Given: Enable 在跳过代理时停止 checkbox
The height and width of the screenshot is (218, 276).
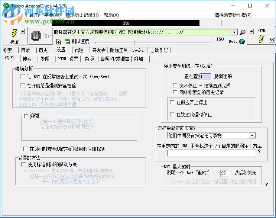Looking at the screenshot, I should click(x=172, y=115).
